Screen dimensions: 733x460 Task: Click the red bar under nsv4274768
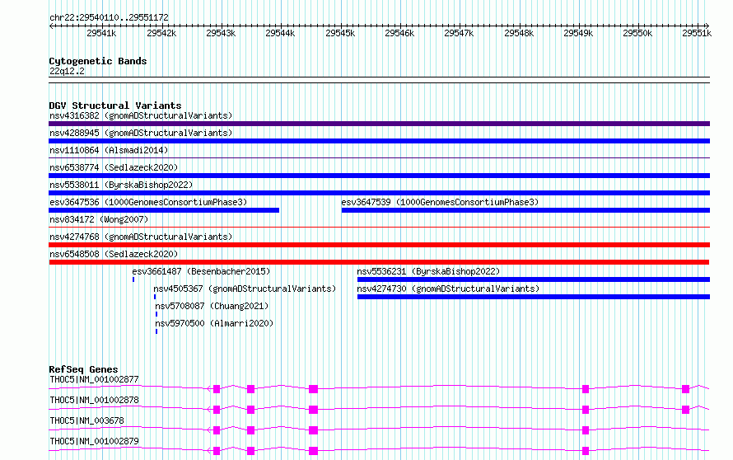coord(379,245)
